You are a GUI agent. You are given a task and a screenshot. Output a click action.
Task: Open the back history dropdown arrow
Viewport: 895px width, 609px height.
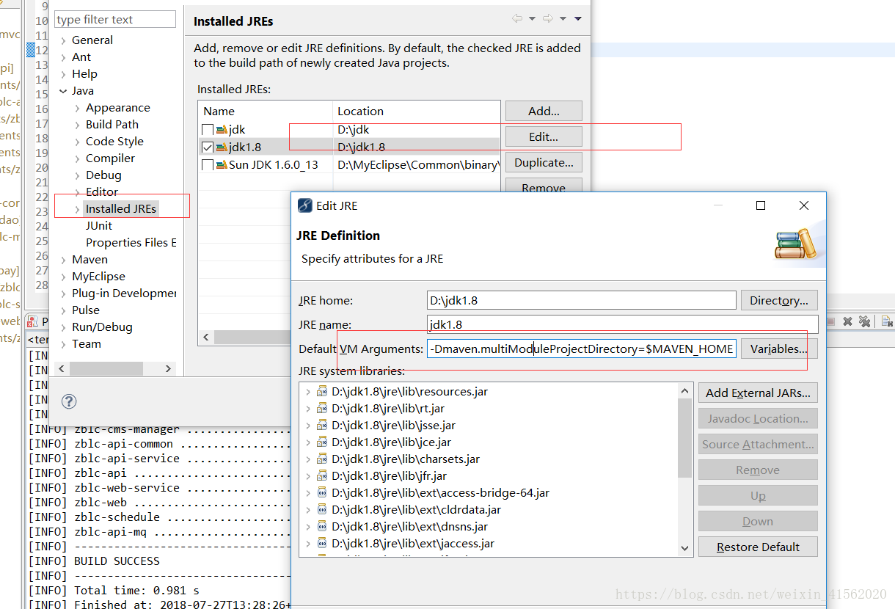click(x=532, y=19)
